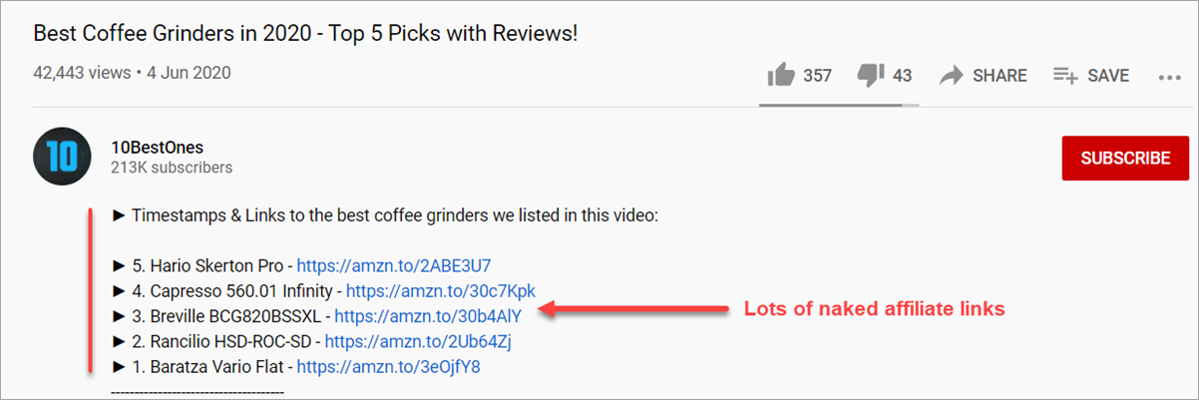
Task: Click the Save to playlist icon
Action: pyautogui.click(x=1066, y=75)
